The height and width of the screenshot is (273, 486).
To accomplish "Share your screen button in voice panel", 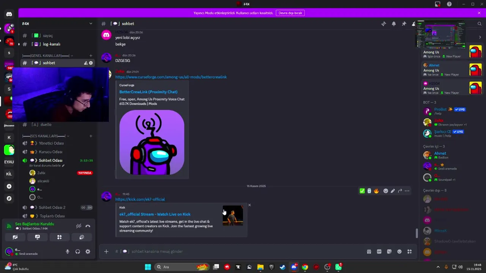I will (x=37, y=237).
